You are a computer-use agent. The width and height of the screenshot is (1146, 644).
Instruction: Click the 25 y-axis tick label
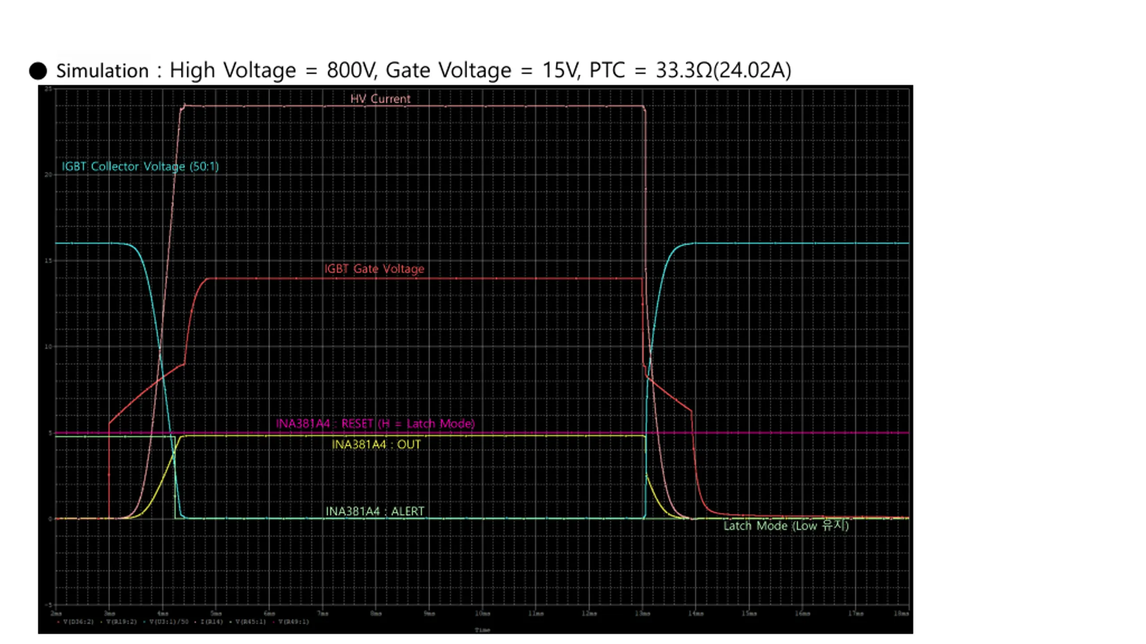(48, 89)
